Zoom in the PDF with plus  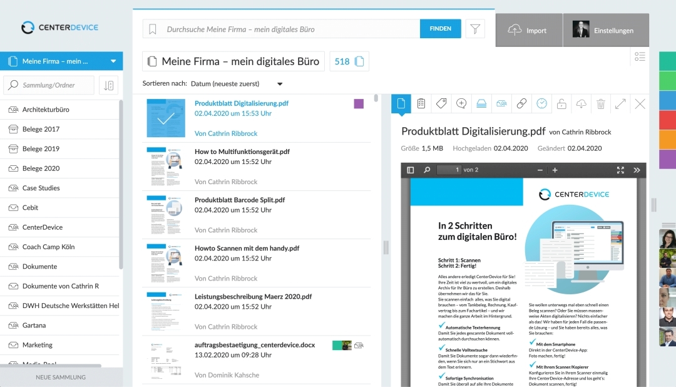click(x=555, y=170)
